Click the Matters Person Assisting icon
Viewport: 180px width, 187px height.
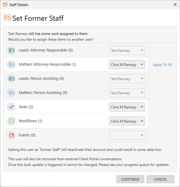(x=11, y=93)
